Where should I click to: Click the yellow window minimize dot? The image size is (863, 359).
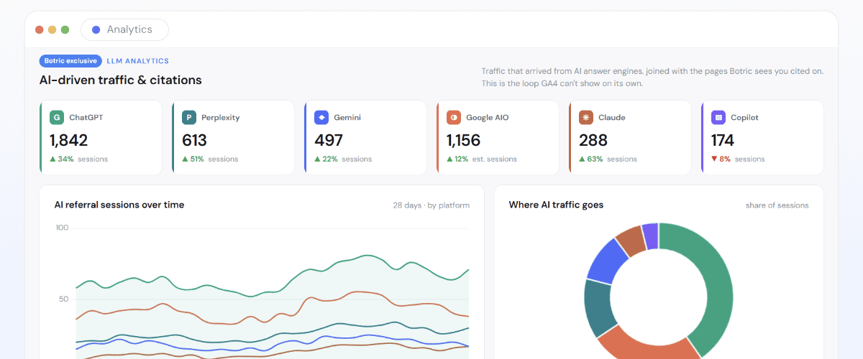click(52, 29)
